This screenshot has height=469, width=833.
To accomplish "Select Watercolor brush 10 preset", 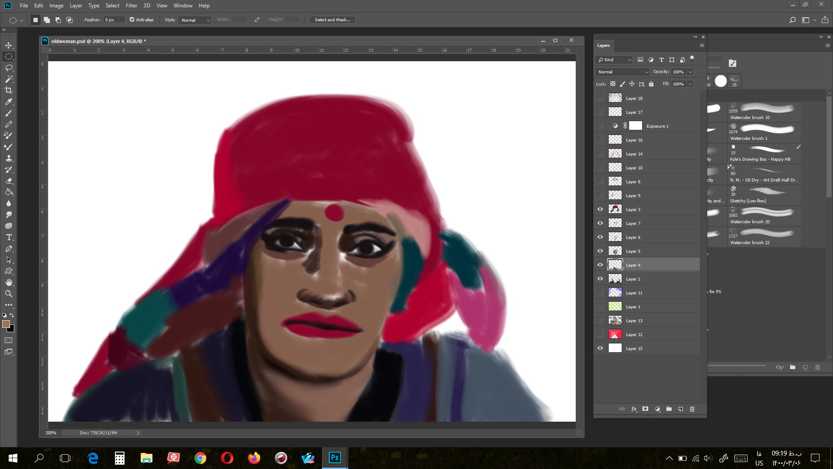I will (x=764, y=111).
